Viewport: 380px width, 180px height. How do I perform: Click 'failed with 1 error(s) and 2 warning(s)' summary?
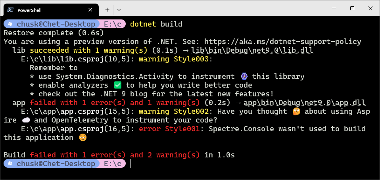tap(115, 155)
